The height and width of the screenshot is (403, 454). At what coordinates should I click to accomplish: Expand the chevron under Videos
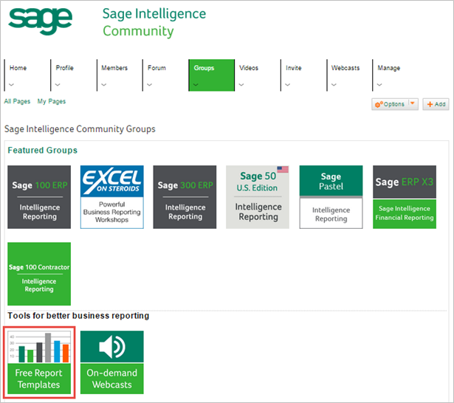(241, 85)
